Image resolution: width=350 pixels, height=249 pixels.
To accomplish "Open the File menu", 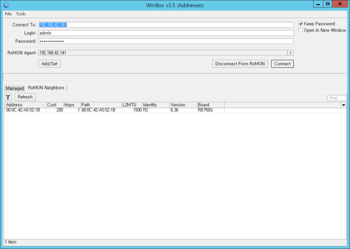I will click(x=8, y=14).
